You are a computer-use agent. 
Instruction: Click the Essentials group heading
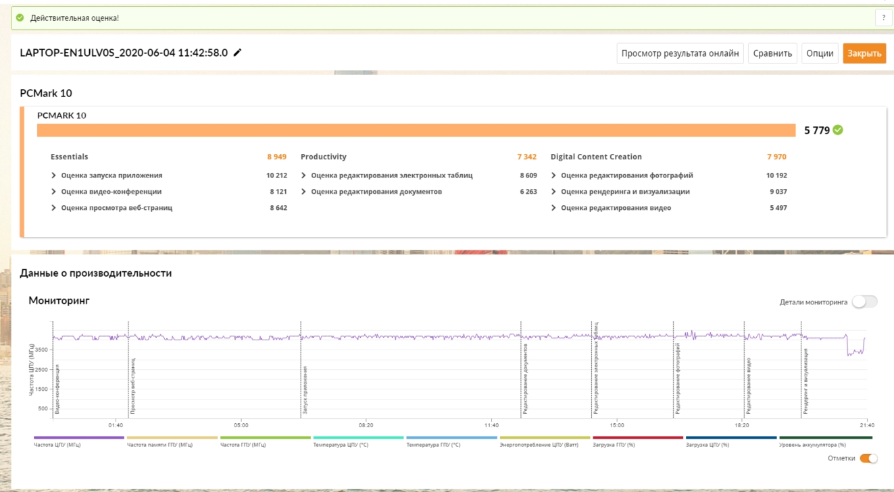(x=70, y=157)
